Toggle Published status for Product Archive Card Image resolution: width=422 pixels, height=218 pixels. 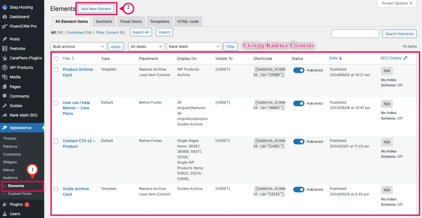coord(299,70)
